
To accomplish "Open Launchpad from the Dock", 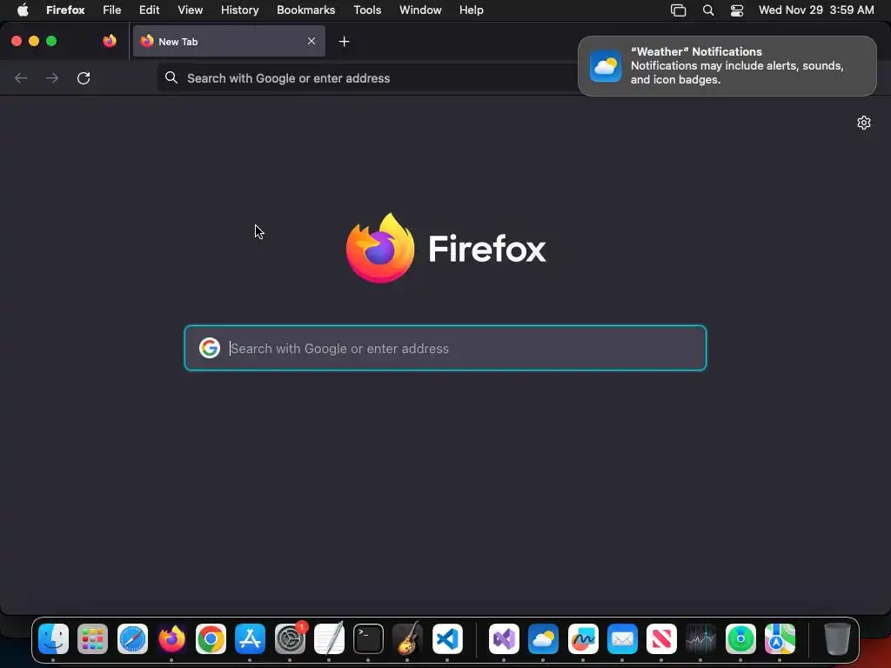I will tap(92, 639).
